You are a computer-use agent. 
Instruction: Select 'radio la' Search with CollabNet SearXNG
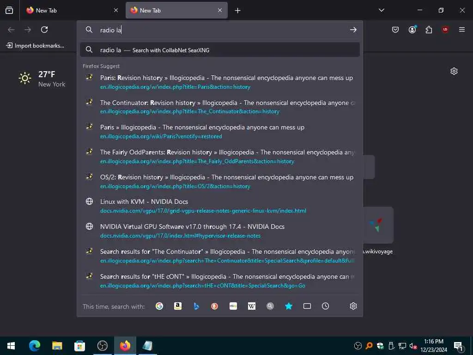click(219, 50)
